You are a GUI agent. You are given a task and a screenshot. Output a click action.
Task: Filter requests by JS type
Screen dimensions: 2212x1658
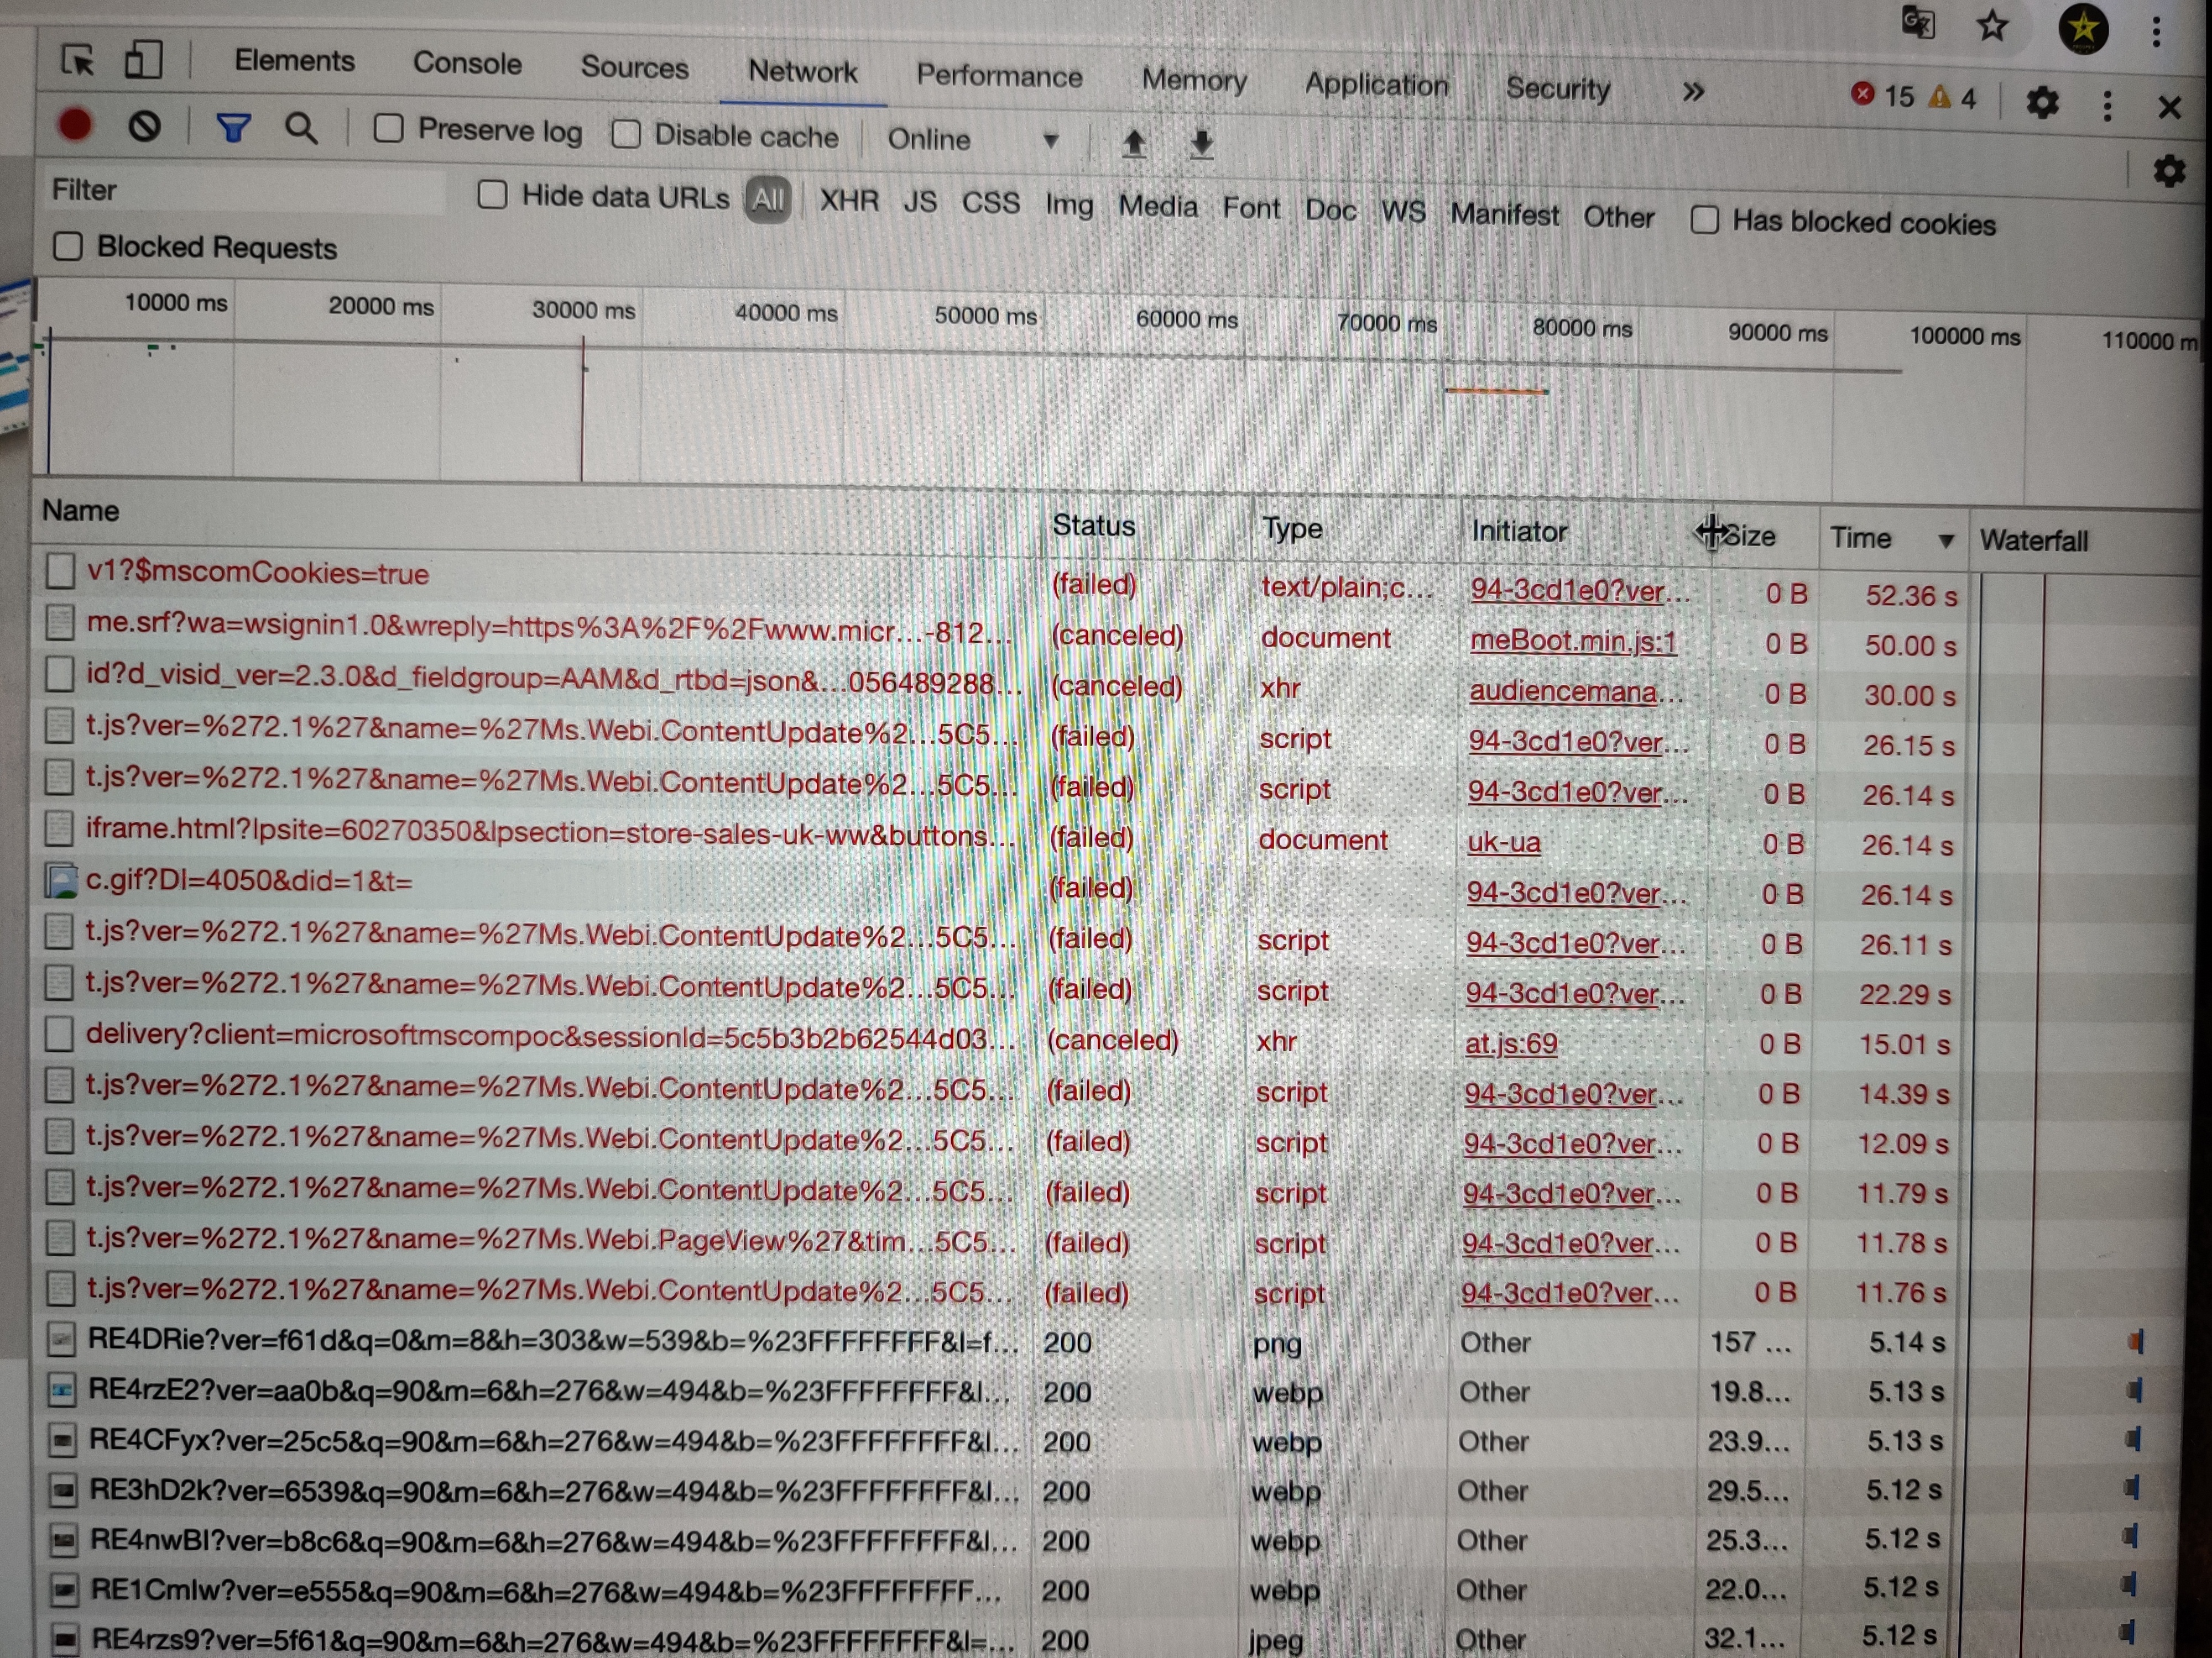pos(919,202)
